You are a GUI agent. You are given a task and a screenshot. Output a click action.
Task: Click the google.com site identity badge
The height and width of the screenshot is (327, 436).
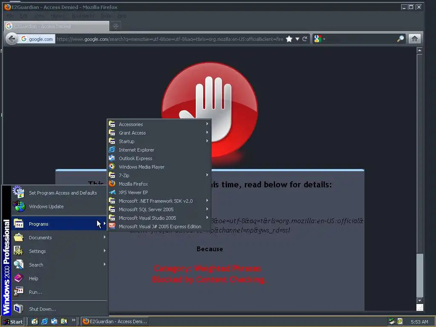pyautogui.click(x=37, y=39)
